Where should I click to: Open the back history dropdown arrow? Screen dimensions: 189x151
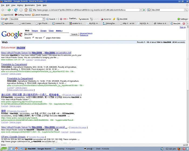click(6, 10)
